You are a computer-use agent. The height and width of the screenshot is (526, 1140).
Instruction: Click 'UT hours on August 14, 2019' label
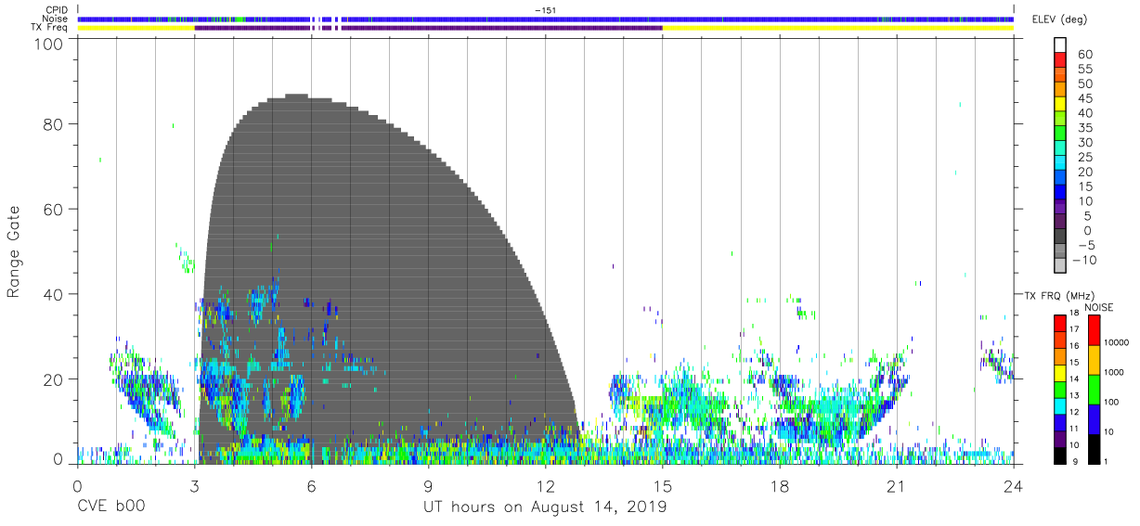tap(545, 507)
